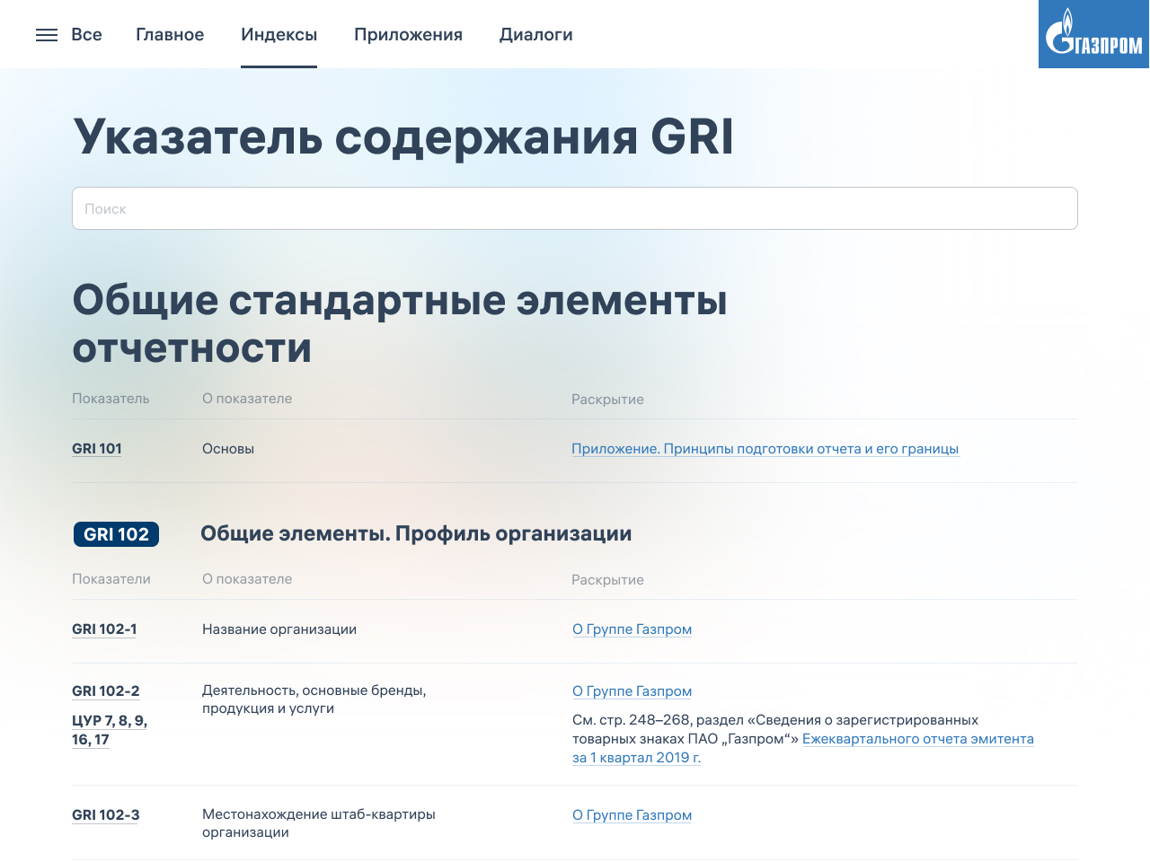
Task: Open the Главное menu tab
Action: (x=170, y=35)
